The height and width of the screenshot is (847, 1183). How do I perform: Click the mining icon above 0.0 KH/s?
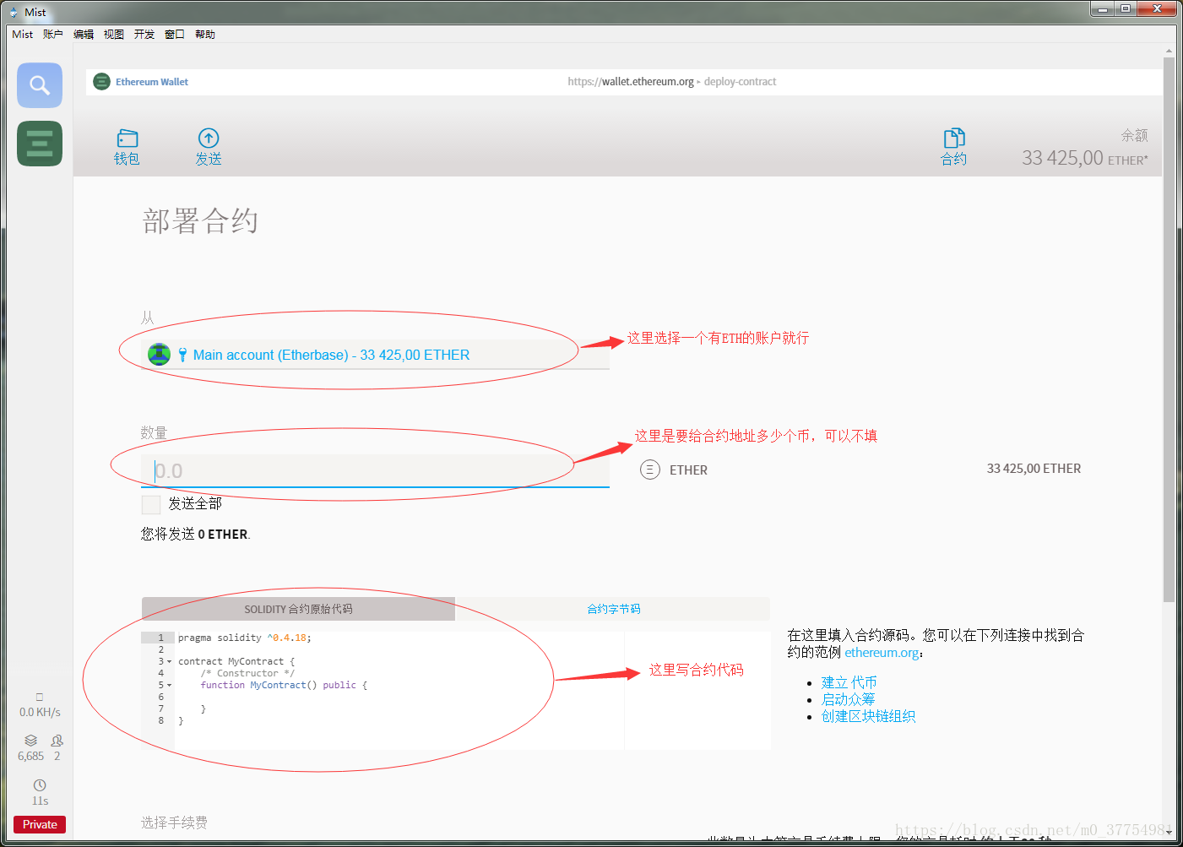click(x=40, y=697)
